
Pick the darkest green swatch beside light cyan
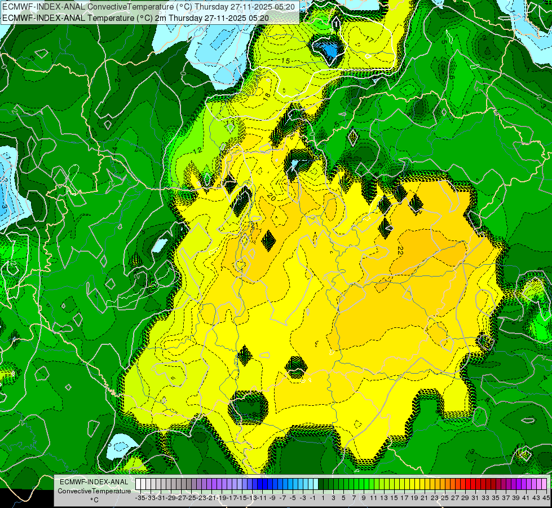click(x=321, y=484)
